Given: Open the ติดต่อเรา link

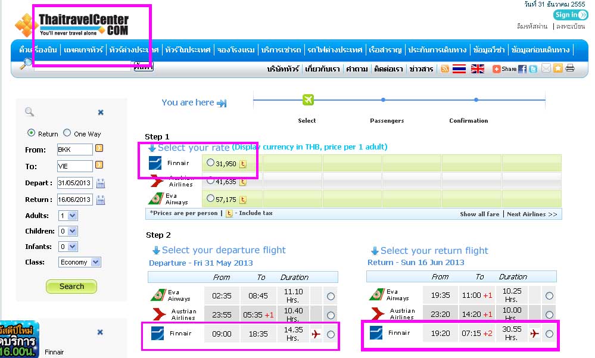Looking at the screenshot, I should point(388,69).
